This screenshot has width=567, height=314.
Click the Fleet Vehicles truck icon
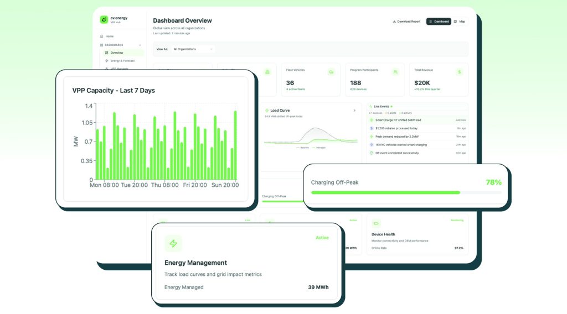(x=331, y=72)
